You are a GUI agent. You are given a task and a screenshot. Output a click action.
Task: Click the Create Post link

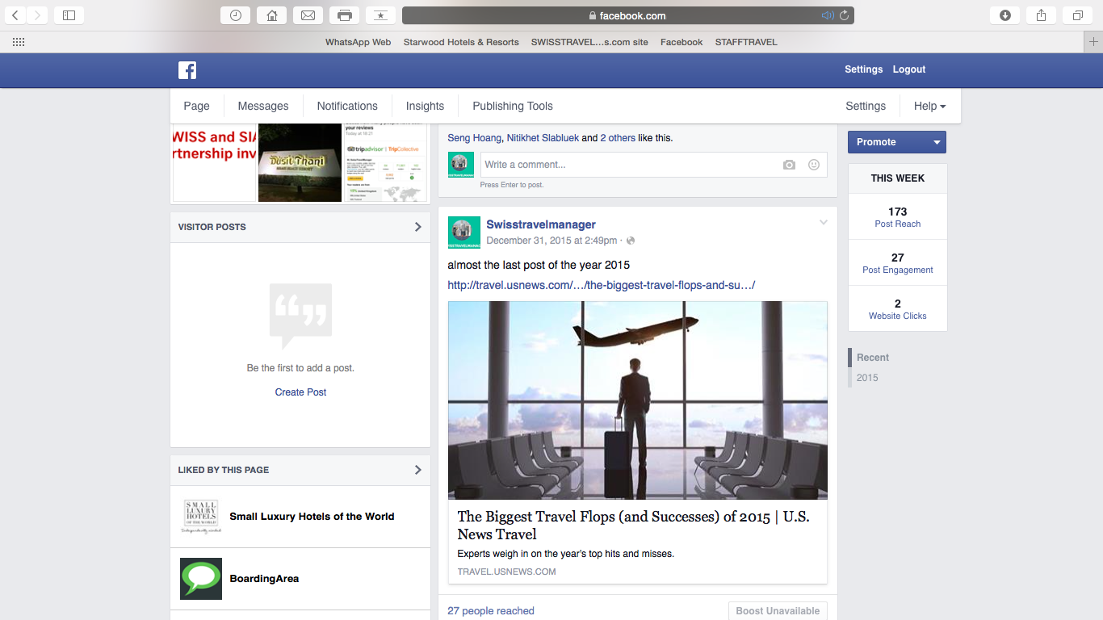pos(300,392)
